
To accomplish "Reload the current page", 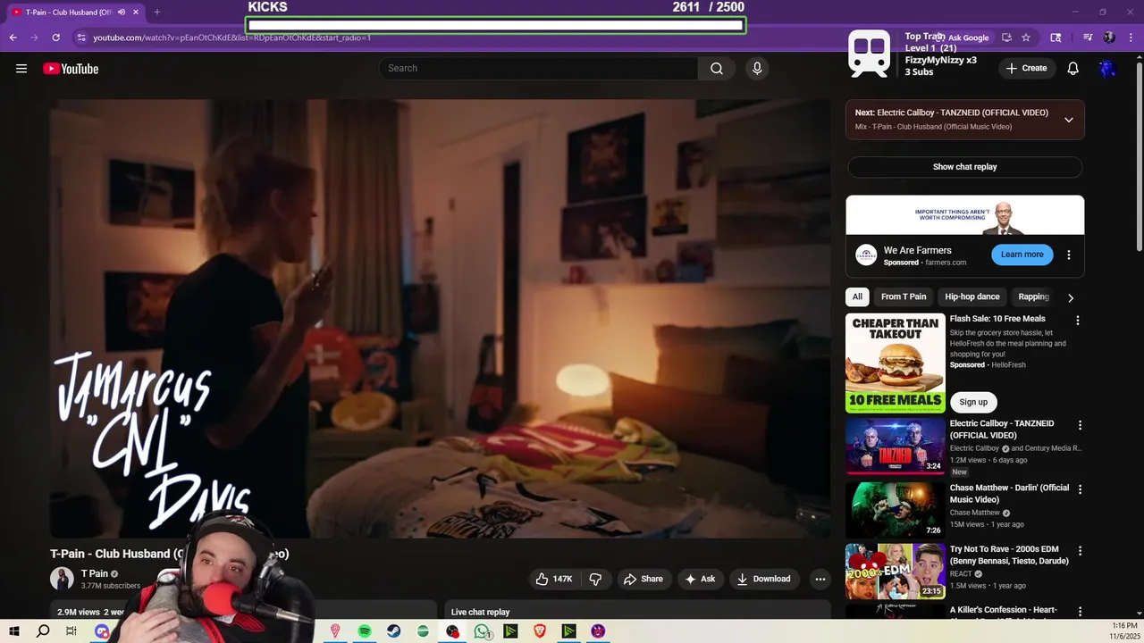I will pyautogui.click(x=55, y=38).
